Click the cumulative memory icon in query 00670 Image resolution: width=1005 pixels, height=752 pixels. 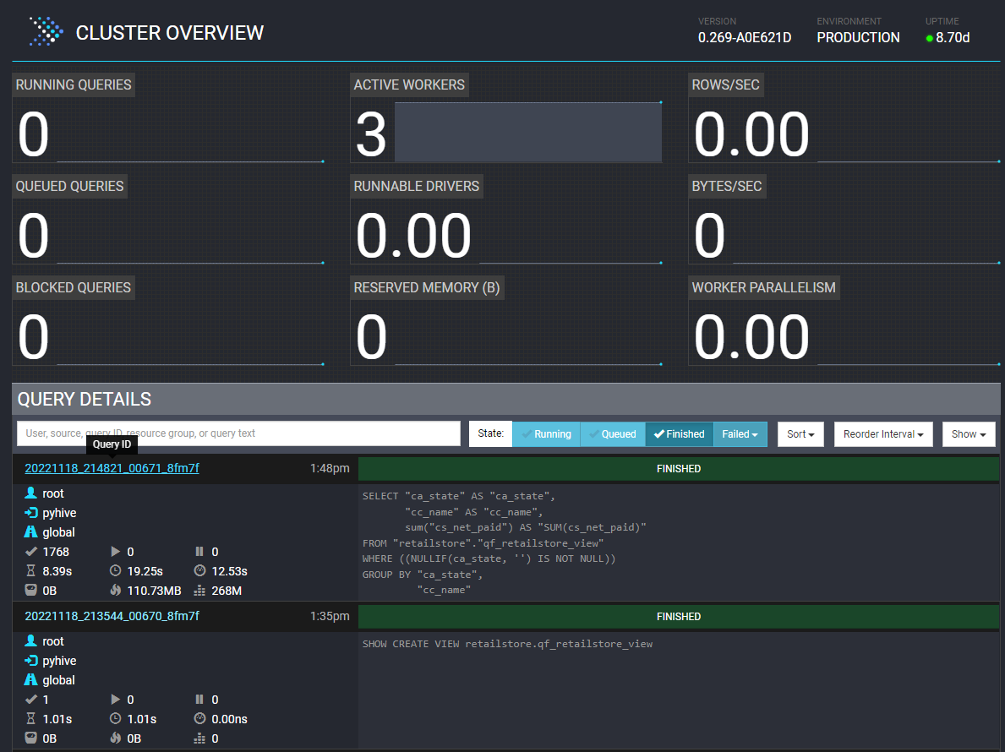(x=199, y=738)
